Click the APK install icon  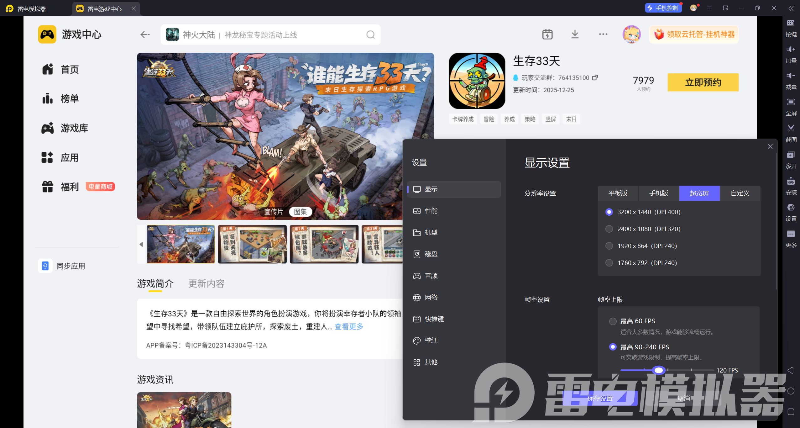click(x=791, y=181)
